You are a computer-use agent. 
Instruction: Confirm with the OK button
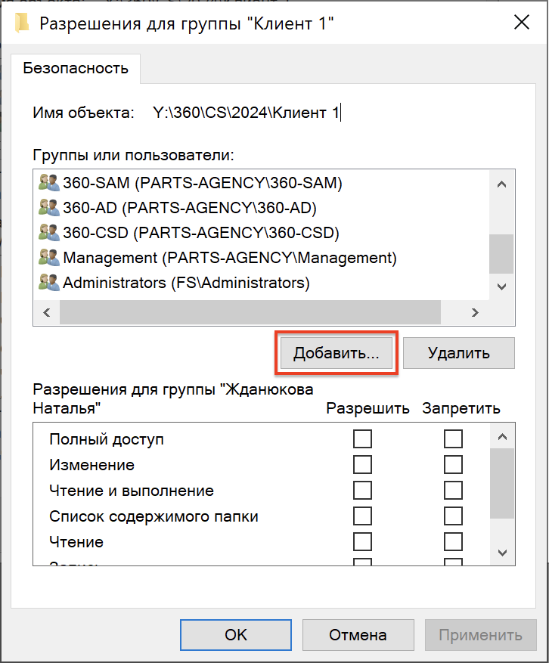(236, 635)
